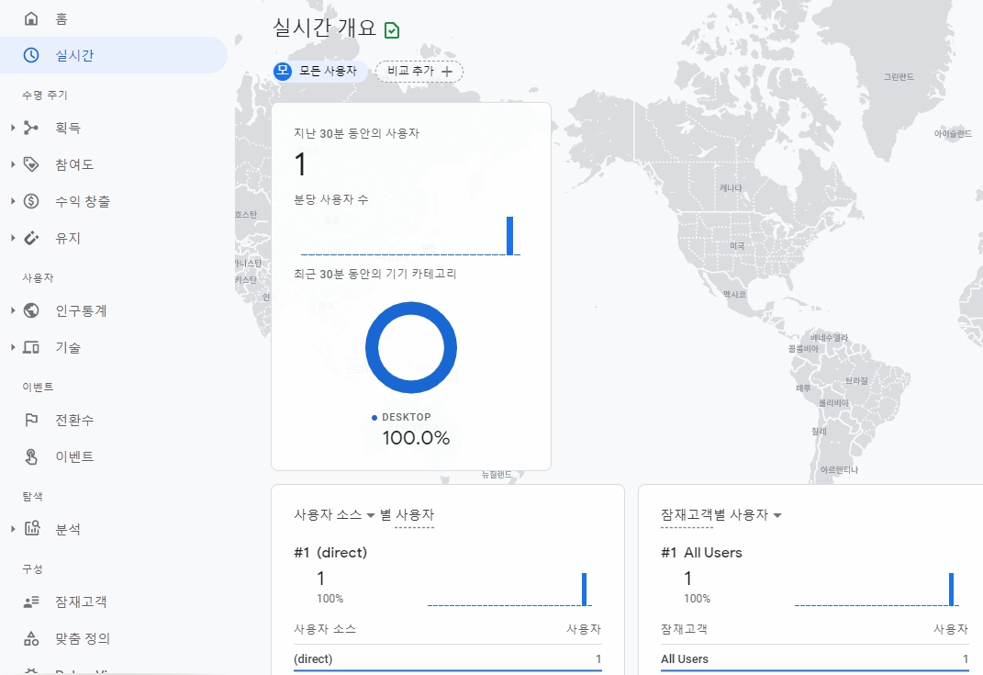Screen dimensions: 983x675
Task: Click the users-per-minute blue bar
Action: click(x=510, y=236)
